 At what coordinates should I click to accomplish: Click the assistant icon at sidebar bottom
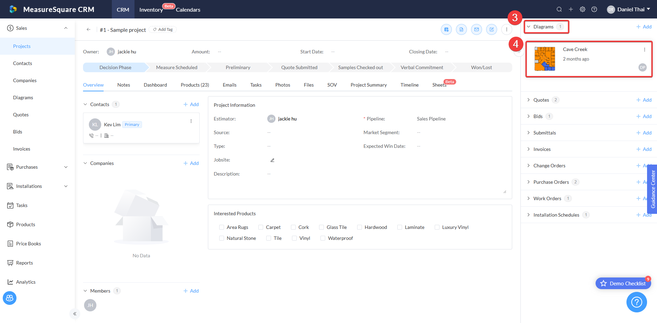tap(10, 298)
